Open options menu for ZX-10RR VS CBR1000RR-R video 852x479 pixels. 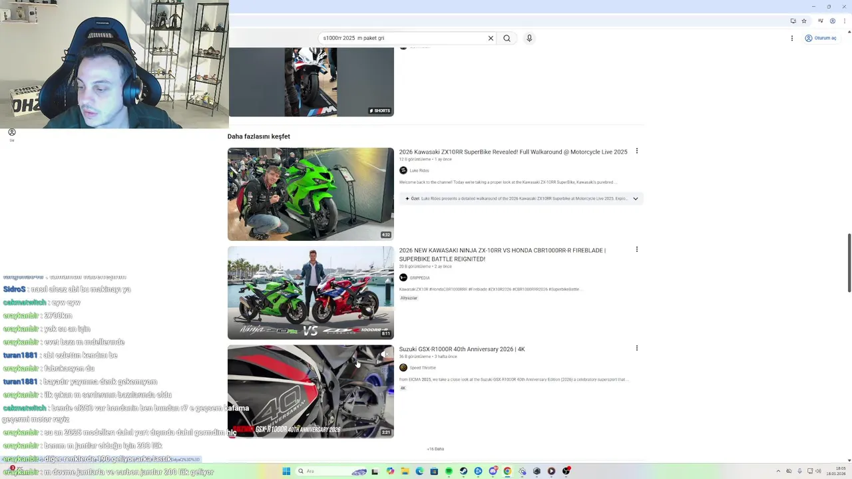pos(637,249)
